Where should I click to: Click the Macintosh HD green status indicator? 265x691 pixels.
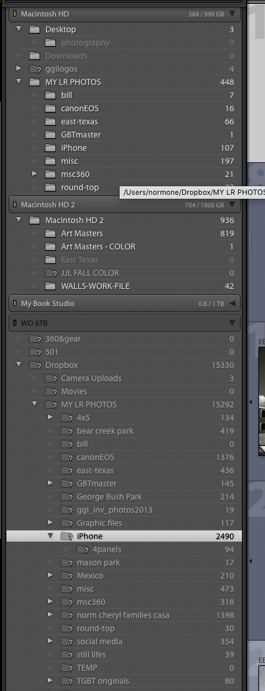[14, 14]
